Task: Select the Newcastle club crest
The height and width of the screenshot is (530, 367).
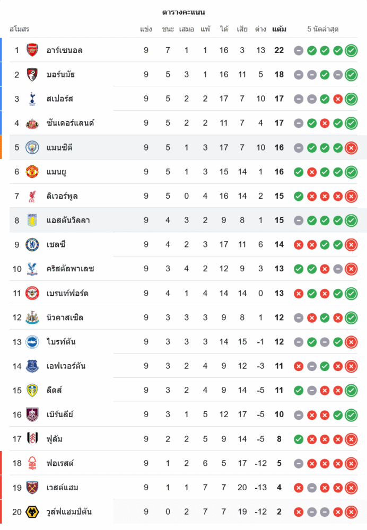Action: point(32,318)
